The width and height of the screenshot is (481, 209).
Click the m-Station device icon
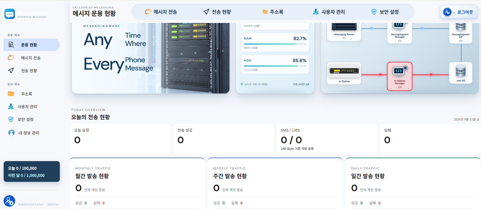click(344, 71)
